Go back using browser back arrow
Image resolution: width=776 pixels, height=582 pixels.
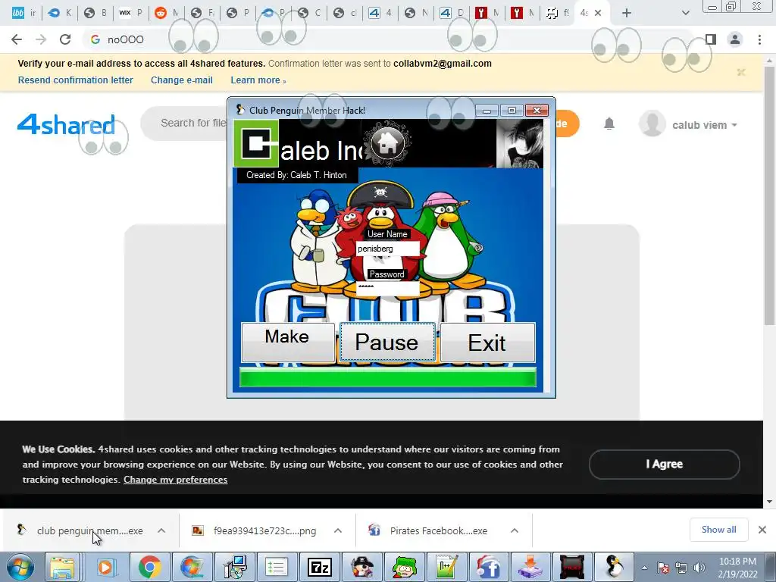pyautogui.click(x=17, y=39)
